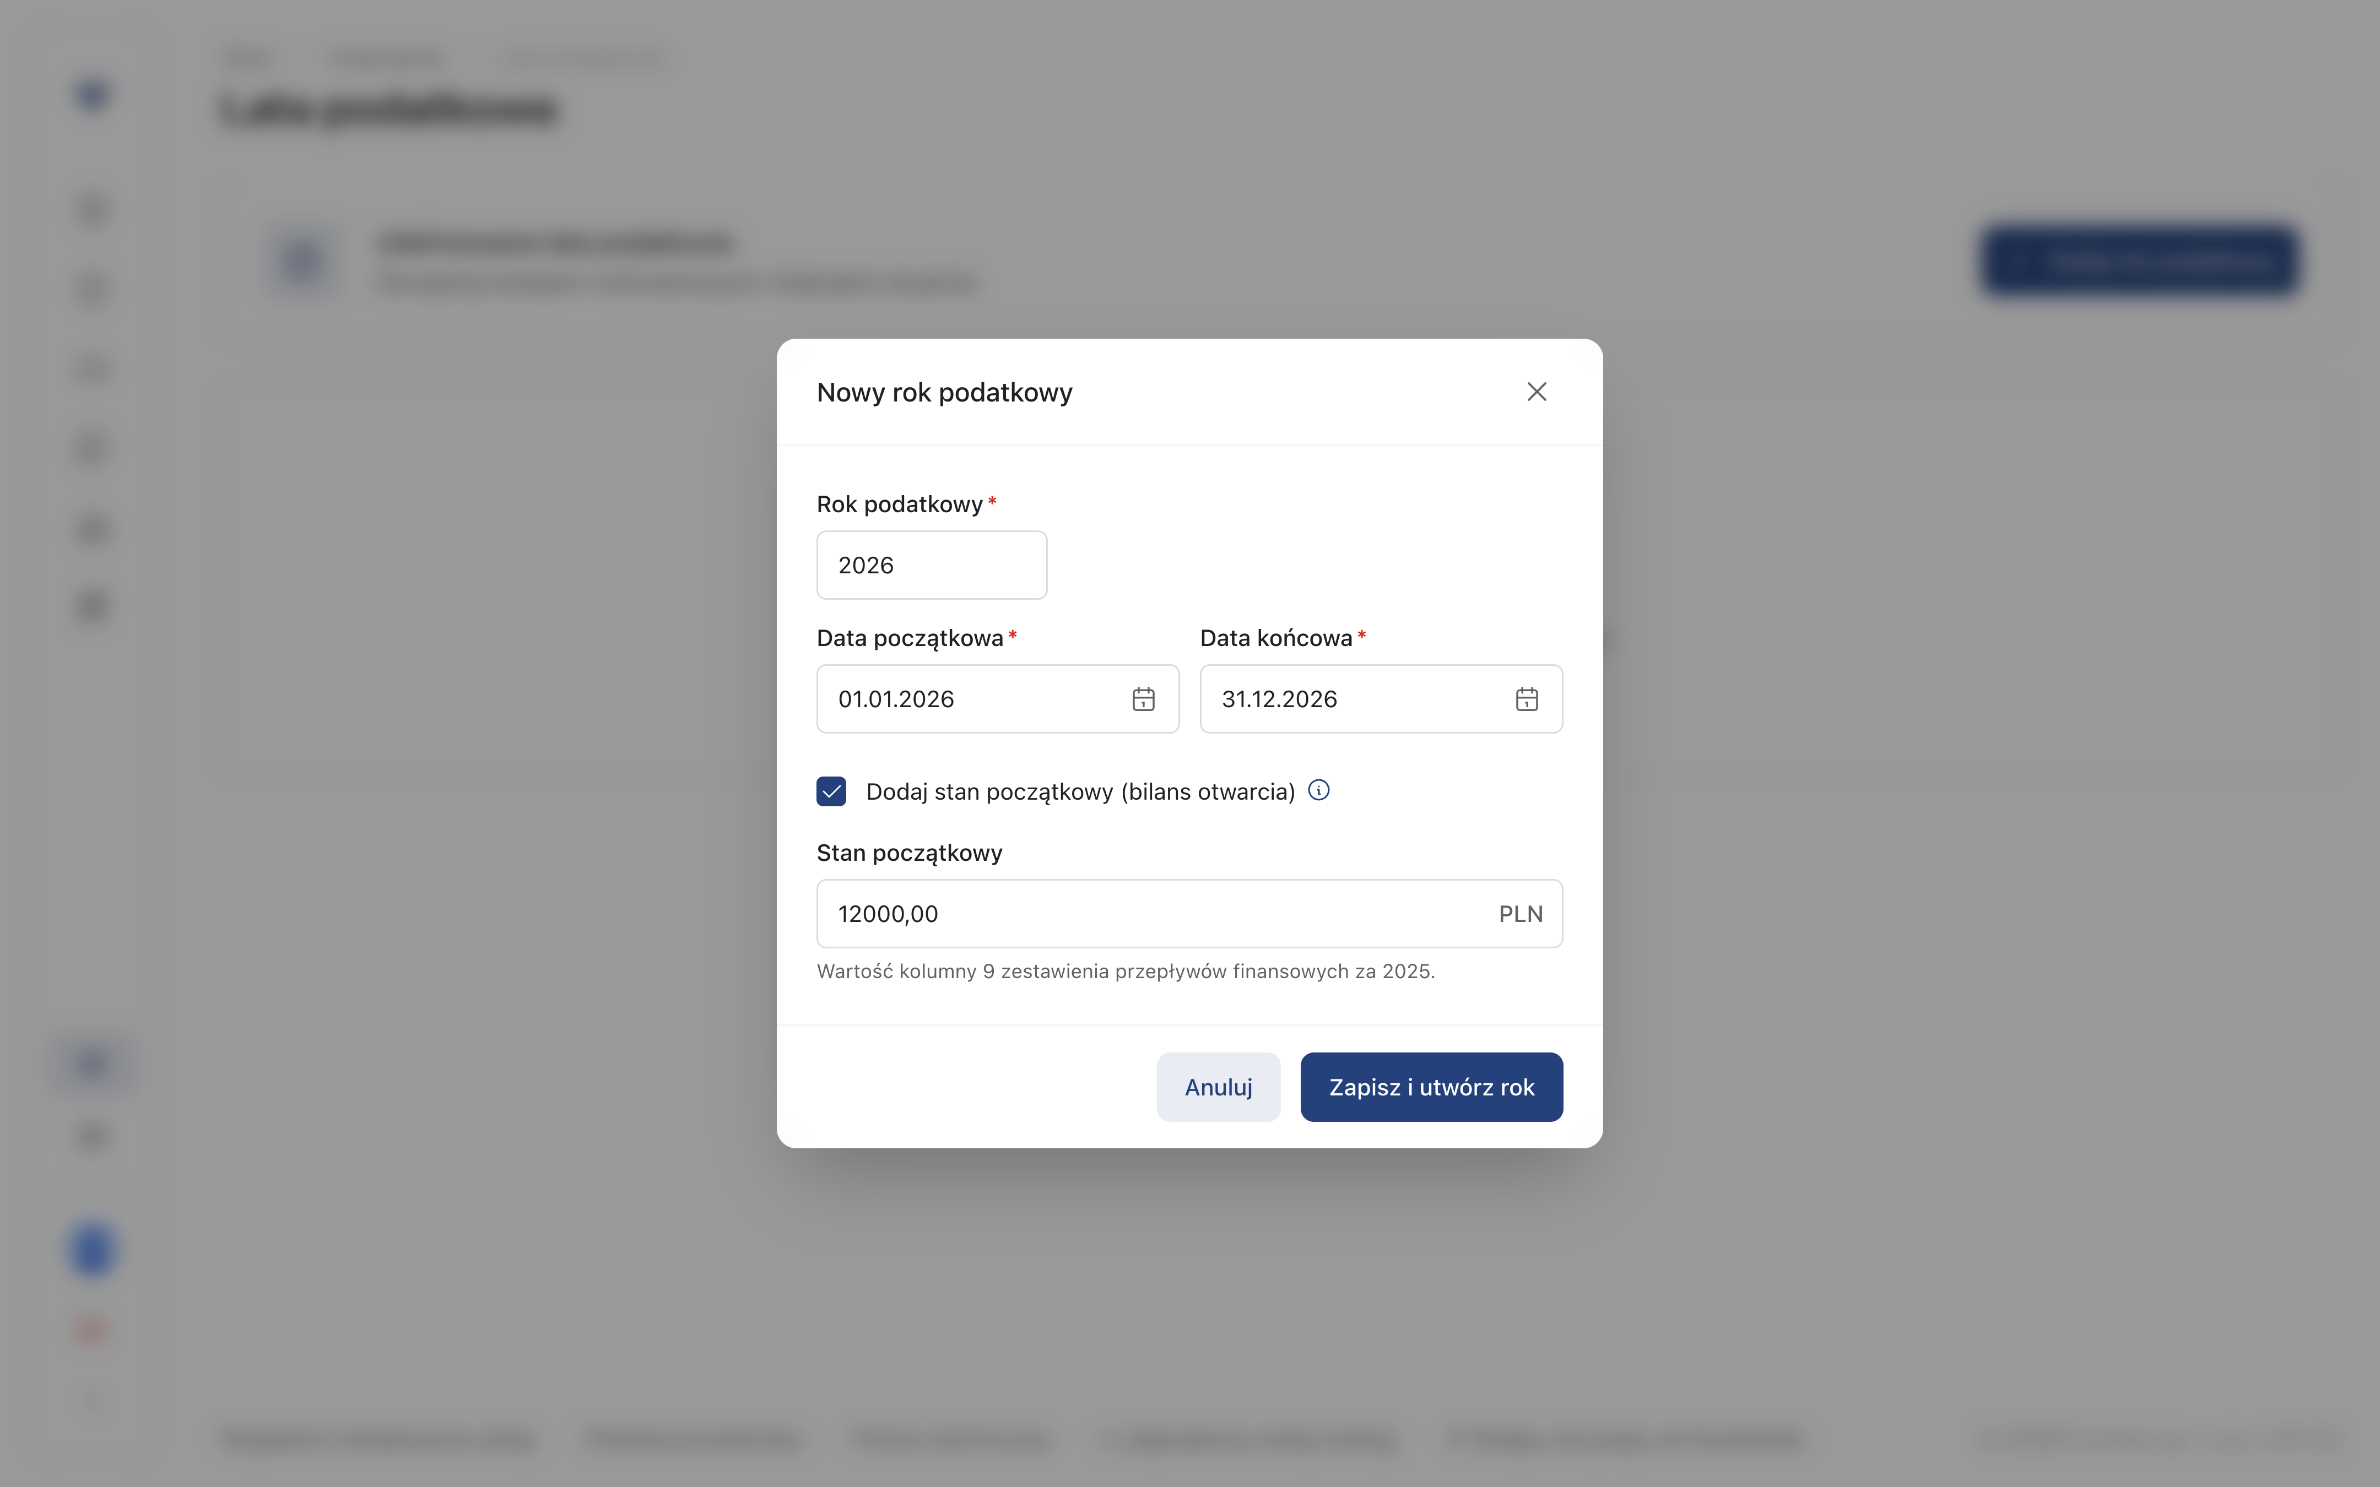Select the Data początkowa field 01.01.2026
Image resolution: width=2380 pixels, height=1487 pixels.
pos(997,699)
